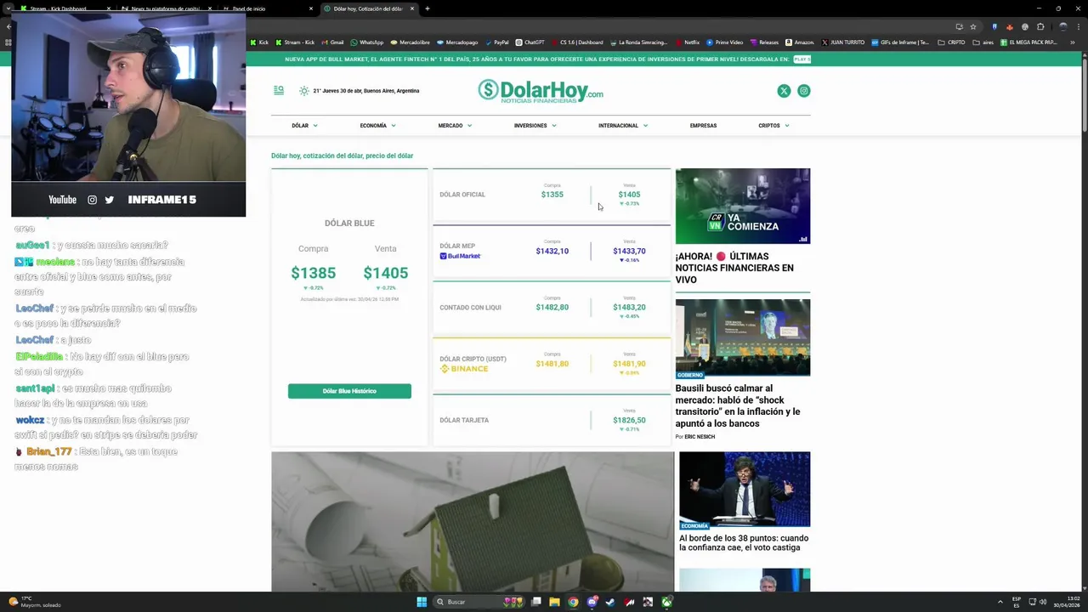This screenshot has width=1088, height=612.
Task: Open the Amazon bookmark
Action: 799,42
